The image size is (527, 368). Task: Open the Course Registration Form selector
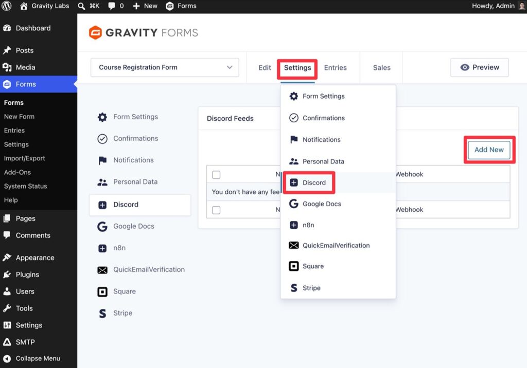165,67
